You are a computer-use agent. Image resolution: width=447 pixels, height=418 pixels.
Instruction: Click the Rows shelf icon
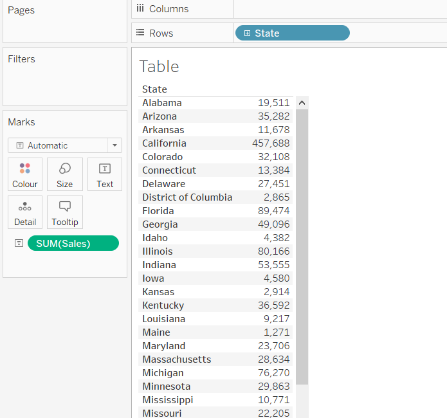140,33
